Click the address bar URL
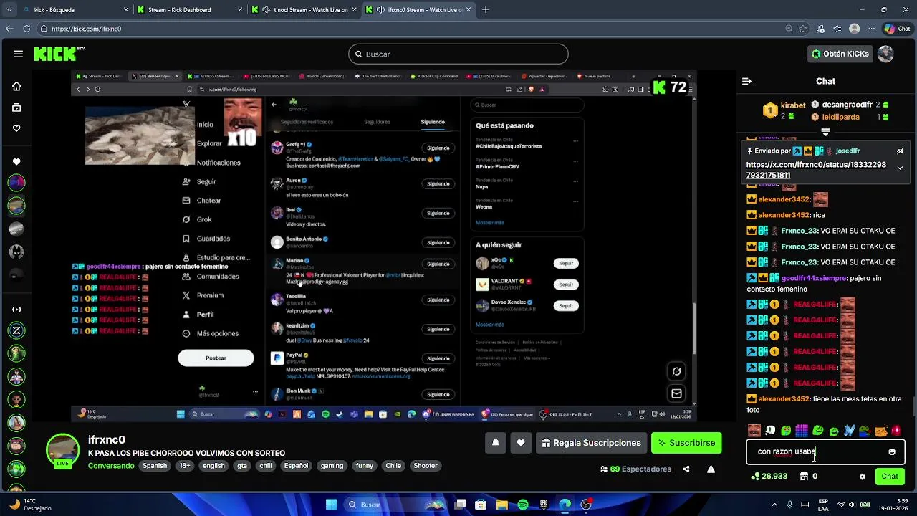The height and width of the screenshot is (516, 917). (86, 29)
